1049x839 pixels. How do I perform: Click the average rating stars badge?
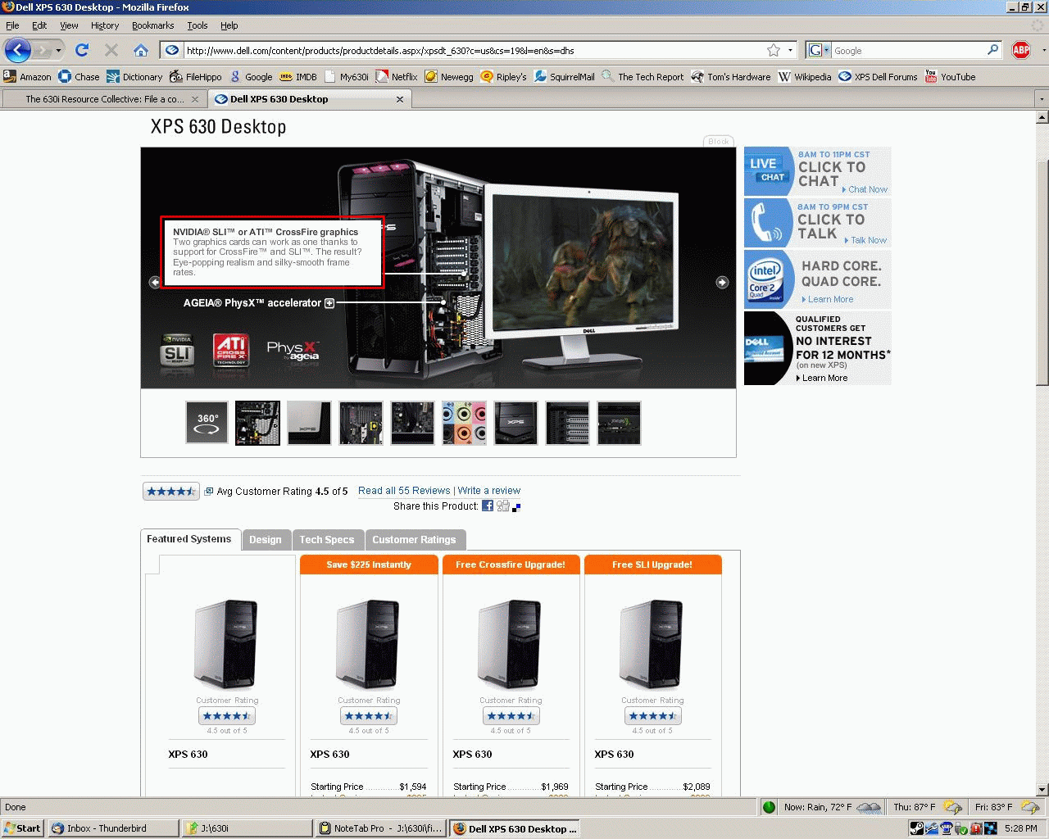[170, 491]
